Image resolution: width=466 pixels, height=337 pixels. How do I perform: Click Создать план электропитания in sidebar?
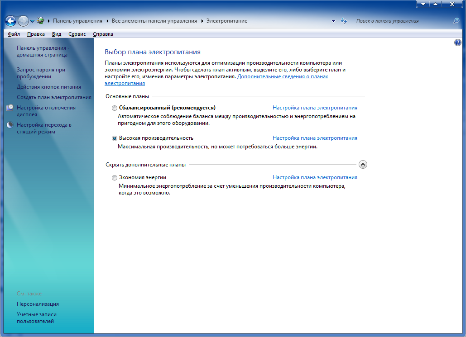(54, 97)
